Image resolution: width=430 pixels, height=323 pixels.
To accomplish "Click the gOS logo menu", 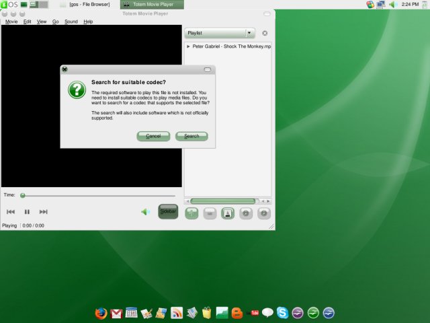I will (x=9, y=5).
